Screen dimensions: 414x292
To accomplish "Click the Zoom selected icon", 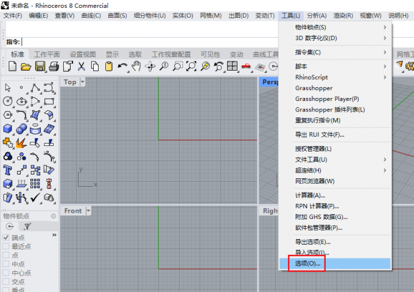I will point(205,66).
